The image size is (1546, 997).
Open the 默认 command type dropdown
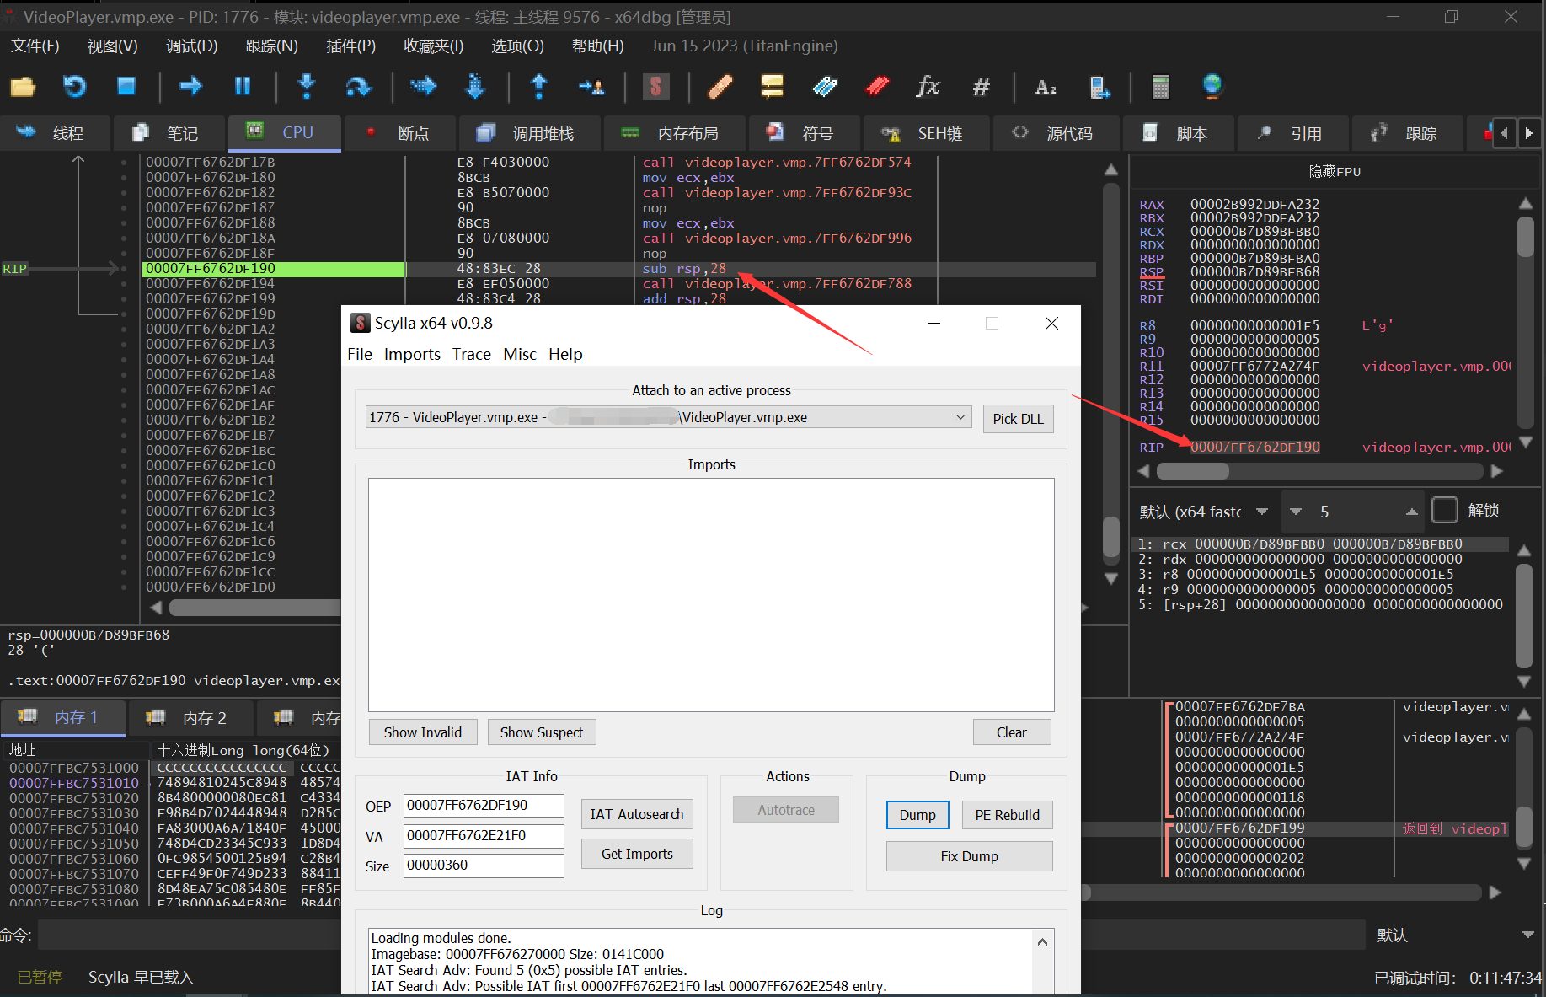coord(1527,935)
